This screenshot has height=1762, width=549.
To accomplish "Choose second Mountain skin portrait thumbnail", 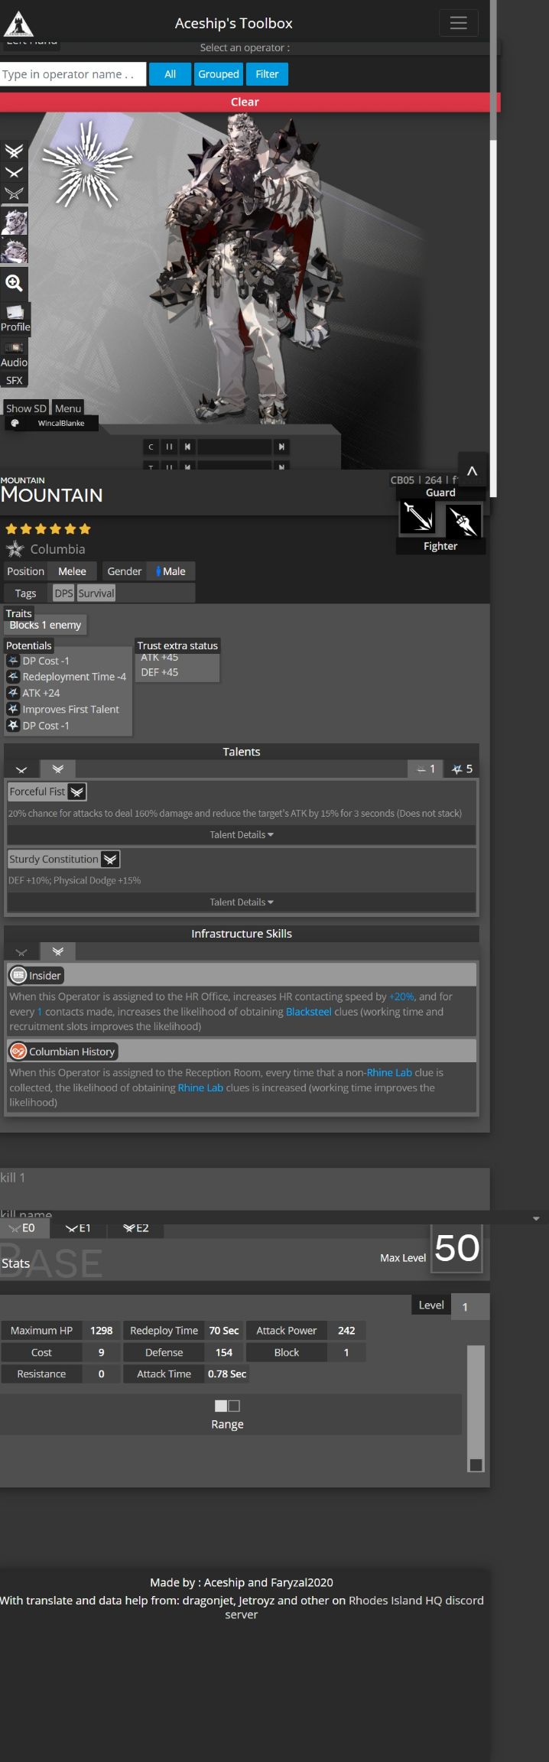I will click(15, 250).
